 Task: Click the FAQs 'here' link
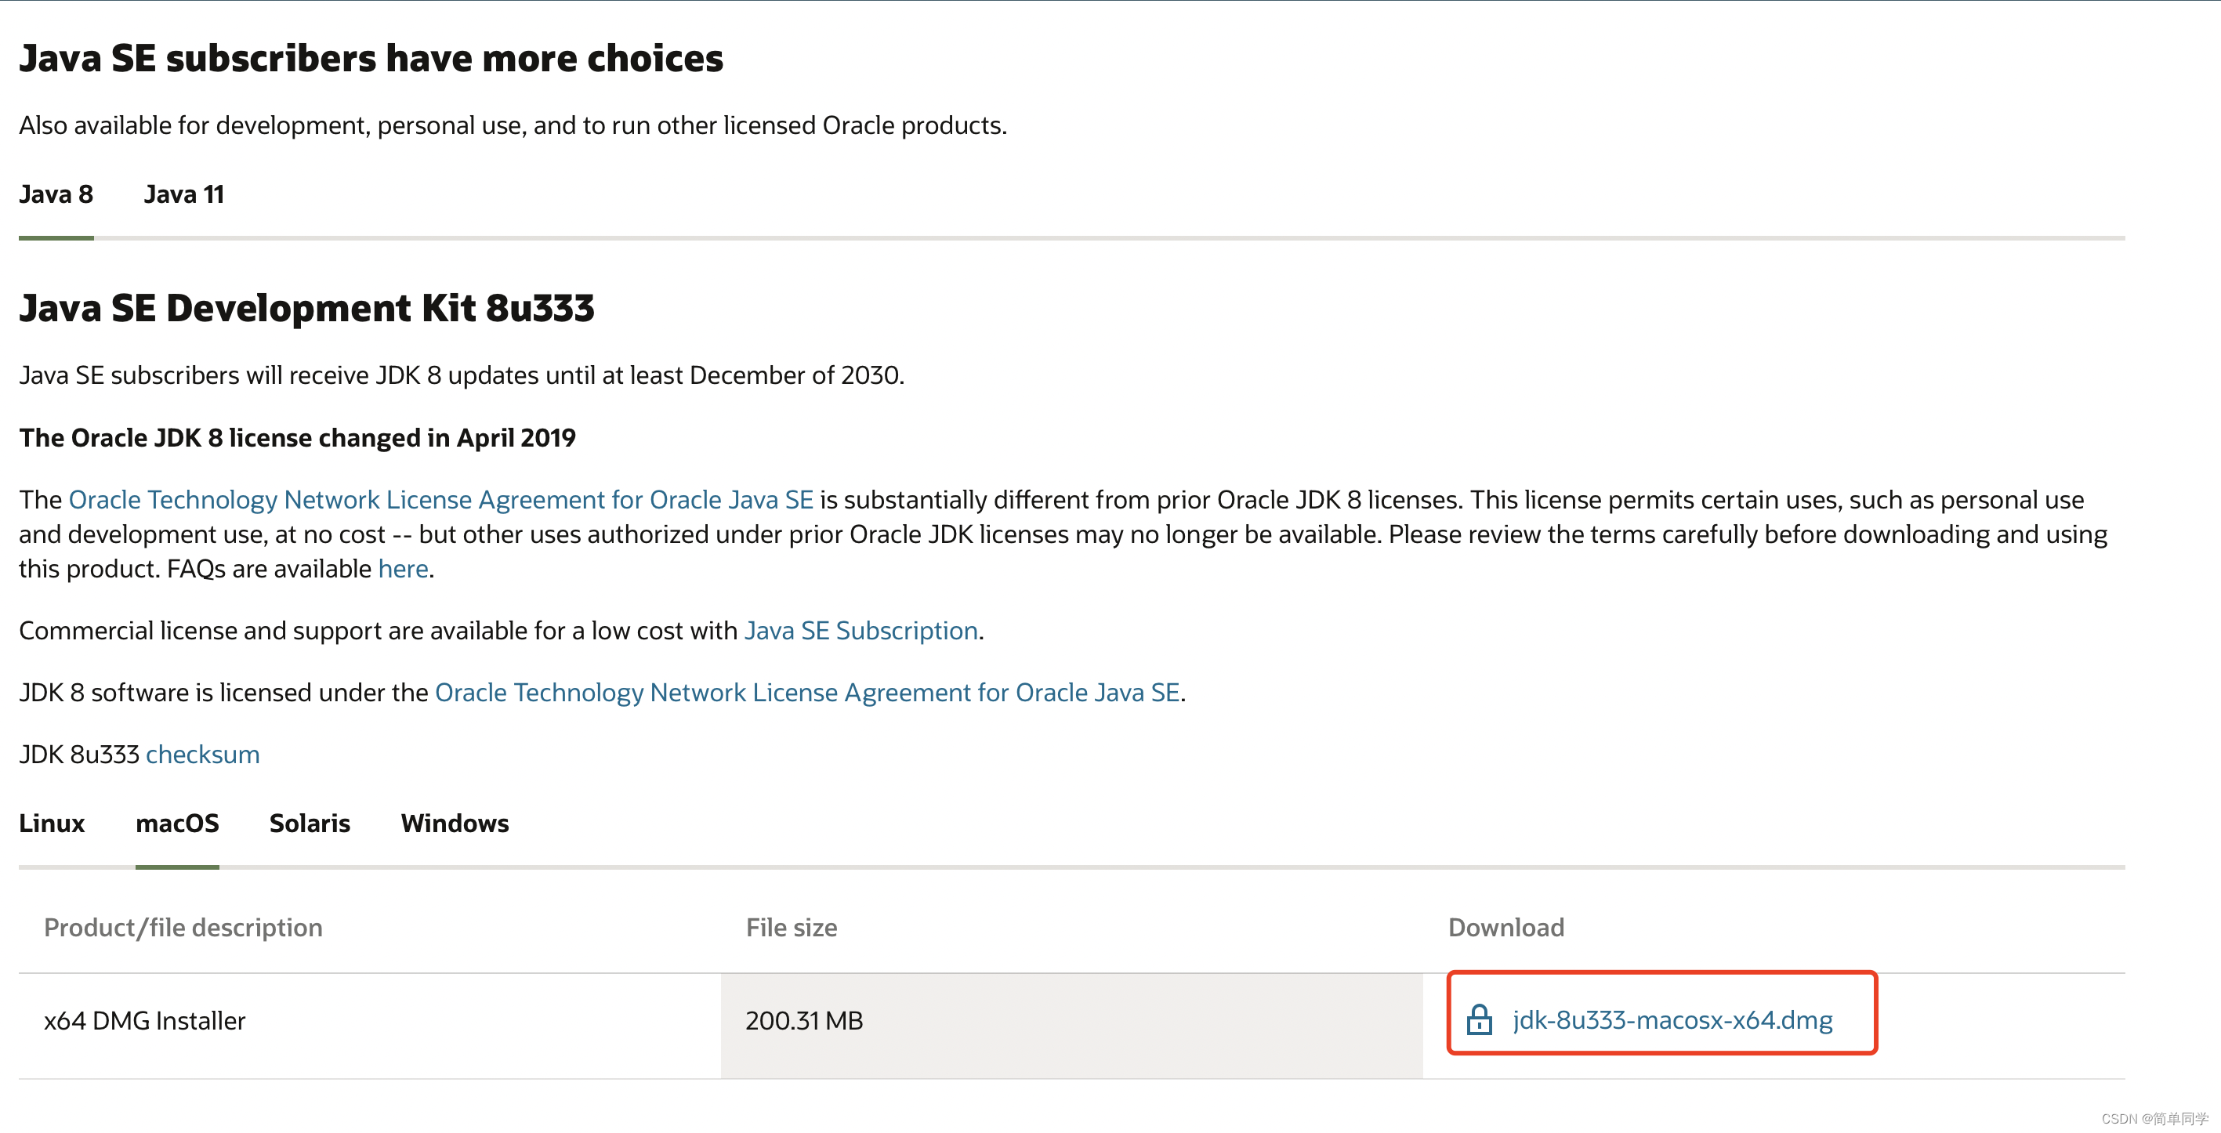pos(403,568)
